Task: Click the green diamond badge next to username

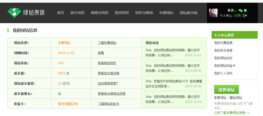Action: tap(241, 10)
